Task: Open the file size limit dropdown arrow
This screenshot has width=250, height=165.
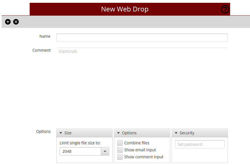Action: 105,151
